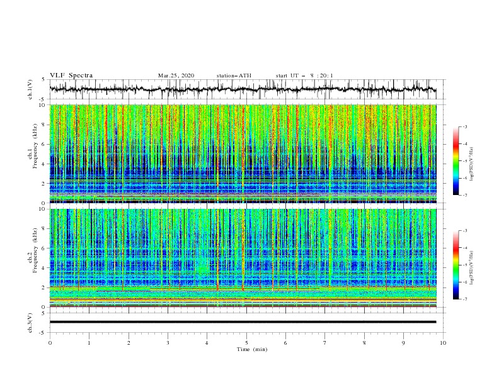499x385 pixels.
Task: Select the date text "Mar.25, 2020"
Action: pyautogui.click(x=176, y=75)
